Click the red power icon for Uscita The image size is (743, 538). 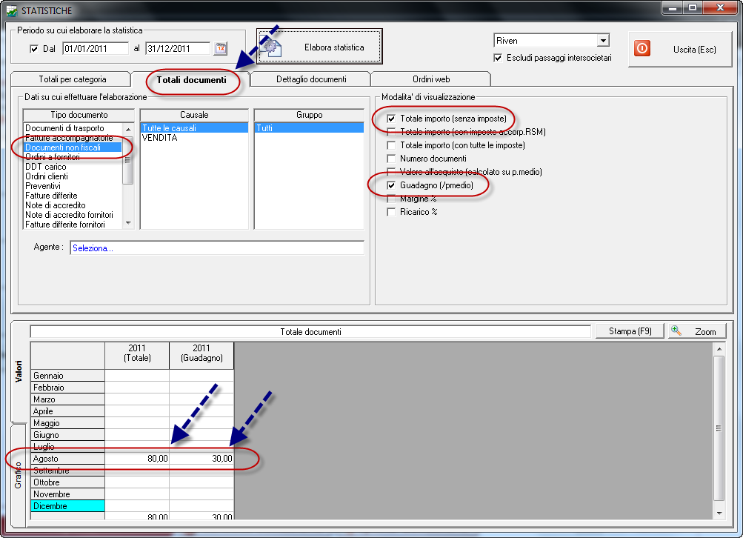coord(642,48)
